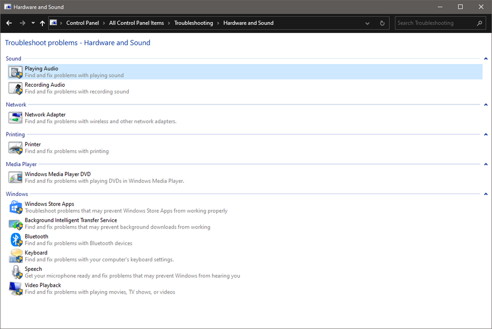Go forward using the forward arrow
Screen dimensions: 492x329
tap(22, 23)
